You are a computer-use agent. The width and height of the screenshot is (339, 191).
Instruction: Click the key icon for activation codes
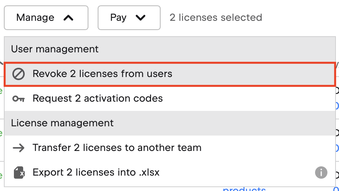tap(19, 99)
